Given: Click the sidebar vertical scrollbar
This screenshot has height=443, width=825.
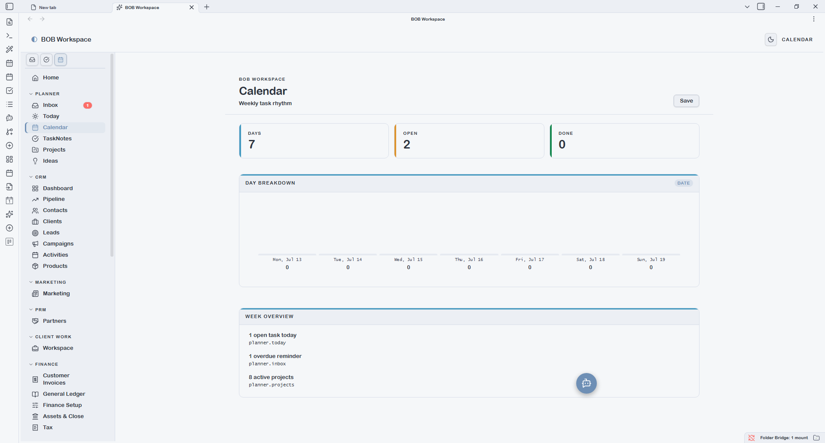Looking at the screenshot, I should pos(112,155).
